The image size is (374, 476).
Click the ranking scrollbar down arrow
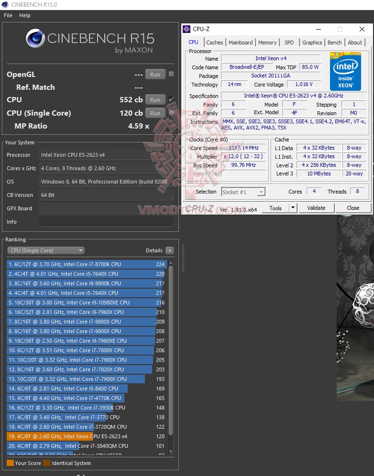(171, 452)
